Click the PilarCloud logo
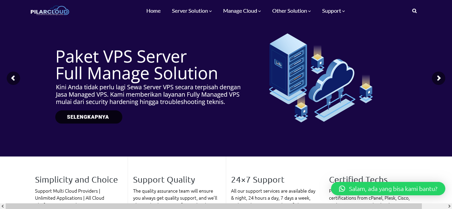 click(x=49, y=10)
